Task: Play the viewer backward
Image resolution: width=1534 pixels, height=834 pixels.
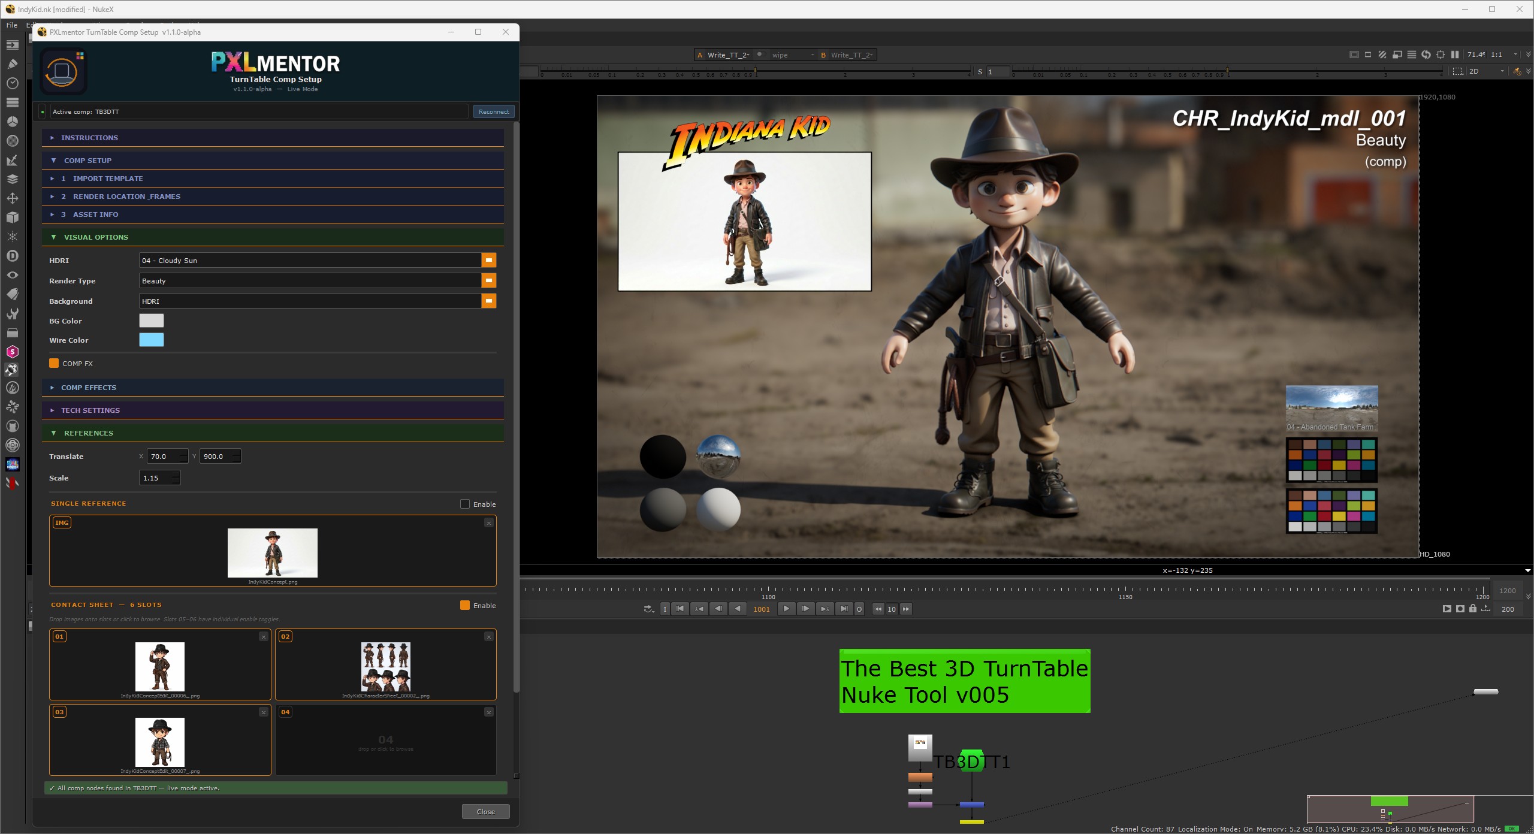Action: 738,609
